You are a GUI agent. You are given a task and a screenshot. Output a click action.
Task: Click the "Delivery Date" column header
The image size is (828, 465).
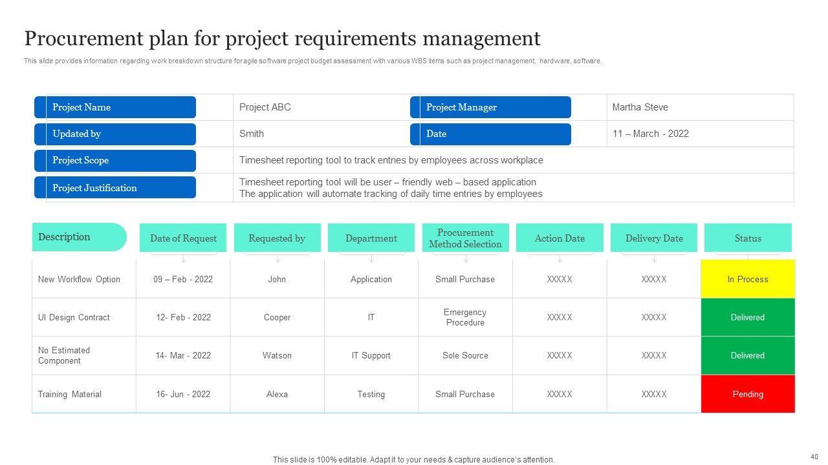654,238
